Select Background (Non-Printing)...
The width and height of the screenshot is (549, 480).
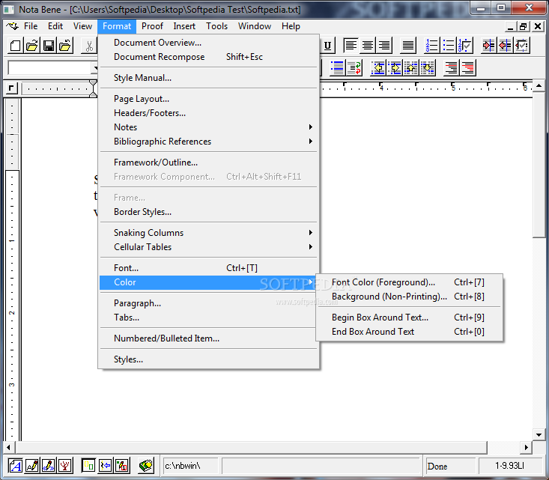point(409,297)
